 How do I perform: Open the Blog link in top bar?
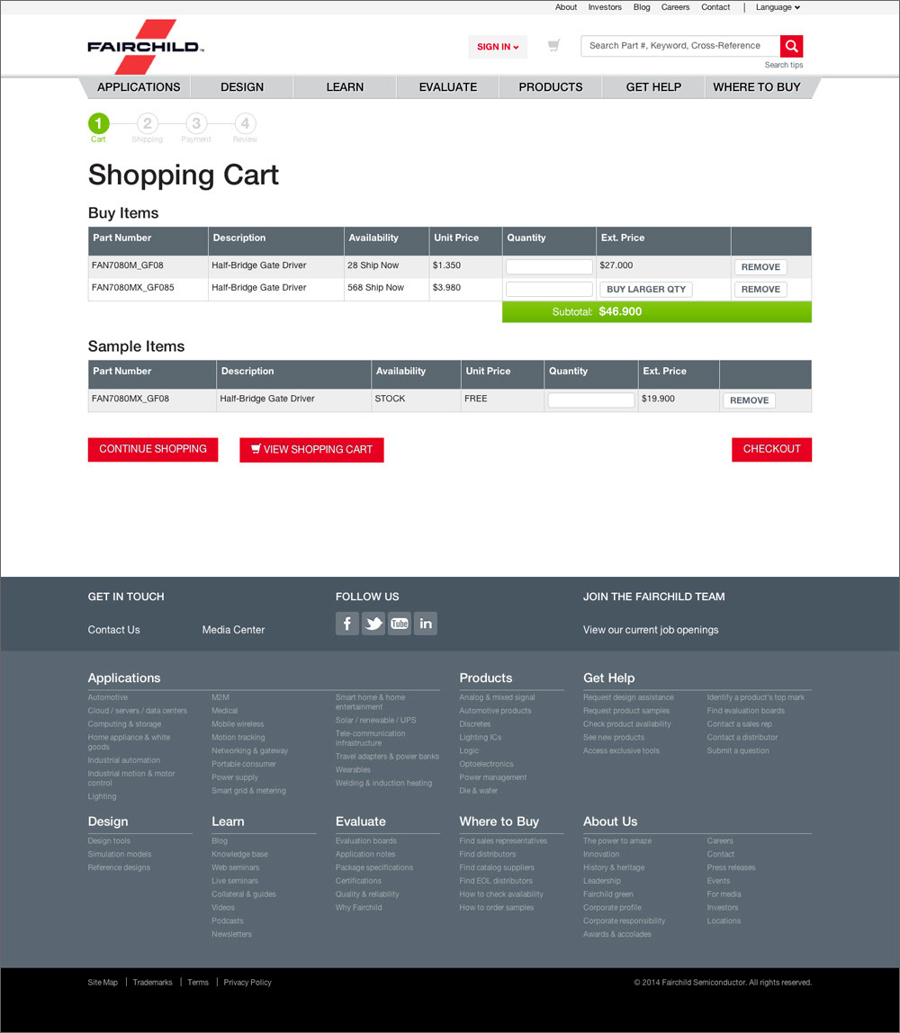coord(642,7)
